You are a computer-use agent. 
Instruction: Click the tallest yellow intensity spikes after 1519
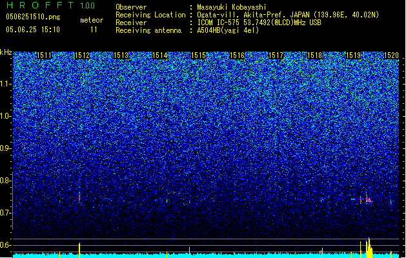point(369,248)
